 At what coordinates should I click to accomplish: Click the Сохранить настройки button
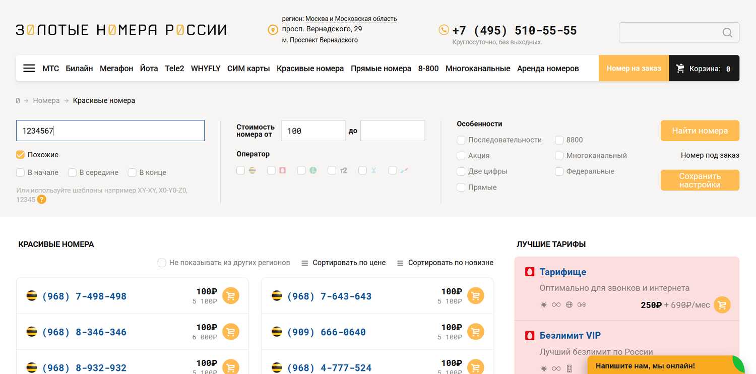700,180
